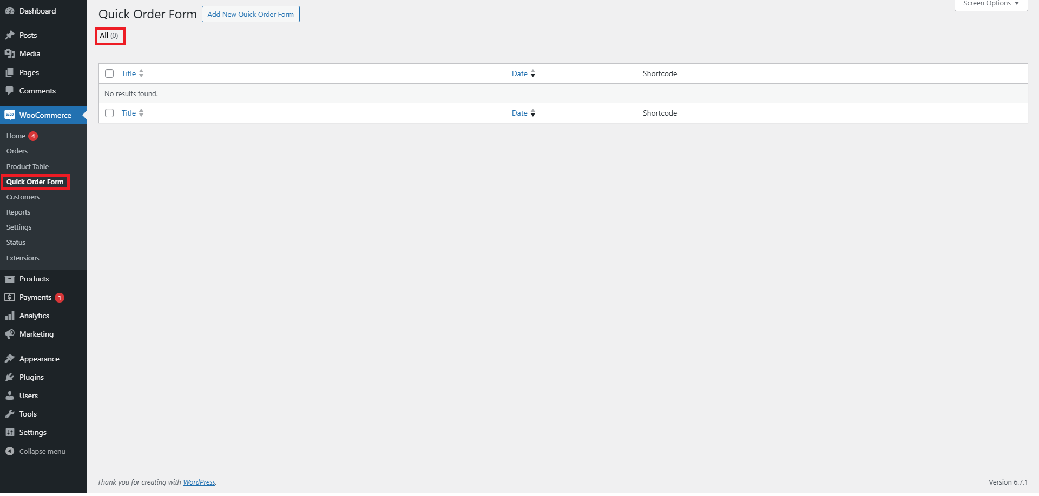Click the Collapse menu arrow icon
Screen dimensions: 1039x496
10,451
